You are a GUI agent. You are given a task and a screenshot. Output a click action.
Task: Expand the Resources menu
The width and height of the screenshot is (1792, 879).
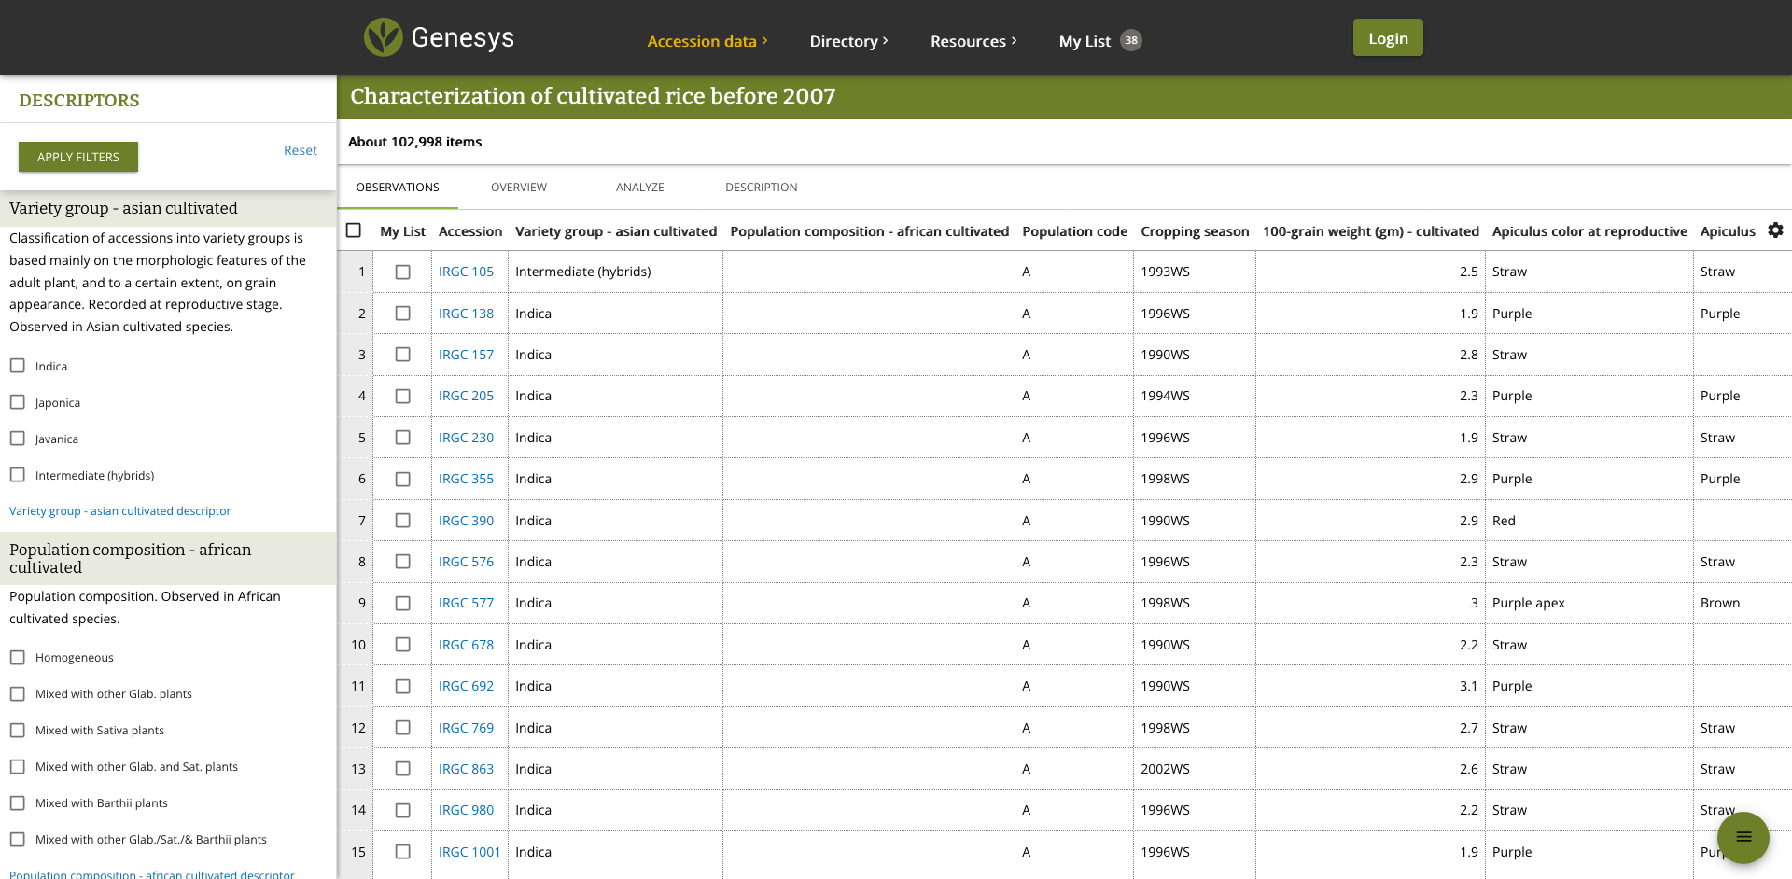[973, 41]
